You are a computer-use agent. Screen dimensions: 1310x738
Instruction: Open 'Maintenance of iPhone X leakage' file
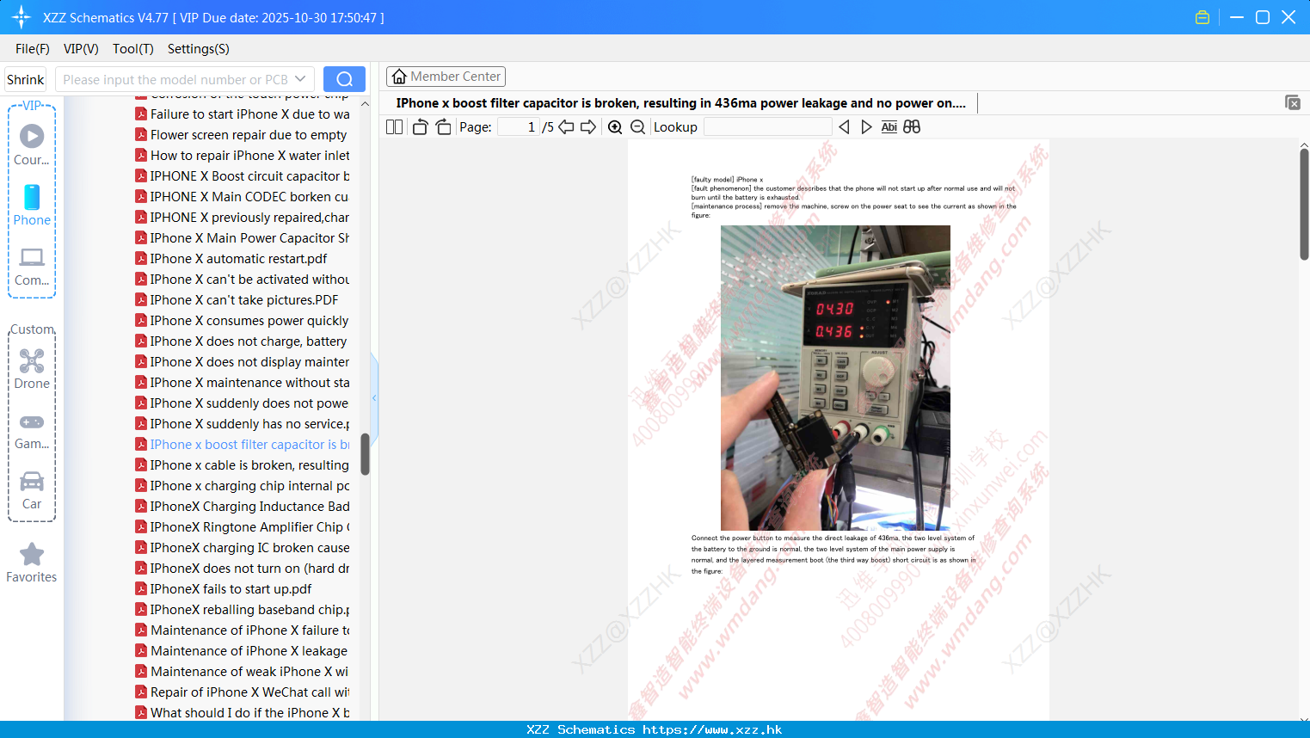tap(242, 651)
